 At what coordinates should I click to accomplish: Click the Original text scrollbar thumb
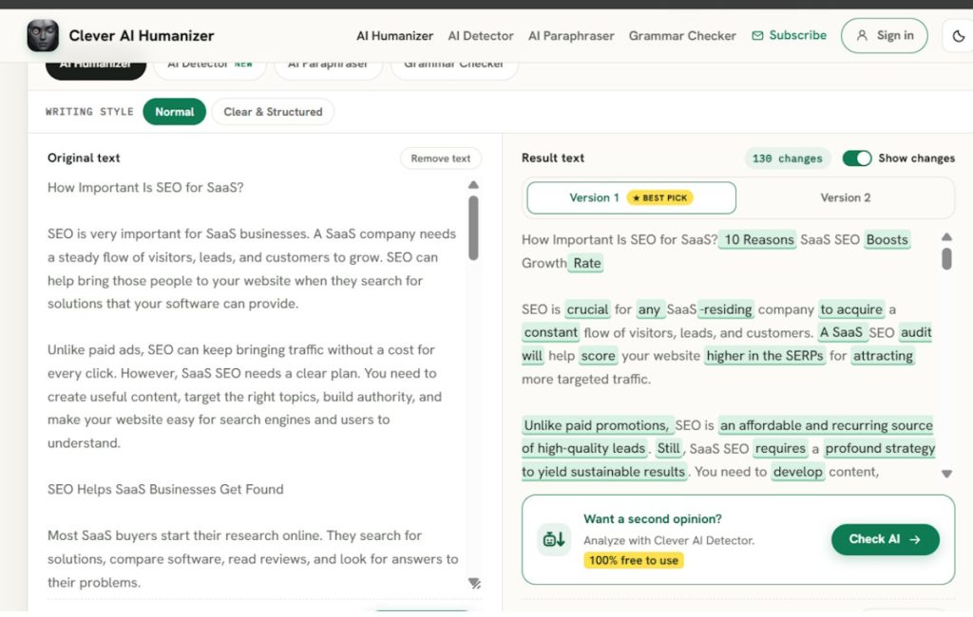pyautogui.click(x=473, y=228)
